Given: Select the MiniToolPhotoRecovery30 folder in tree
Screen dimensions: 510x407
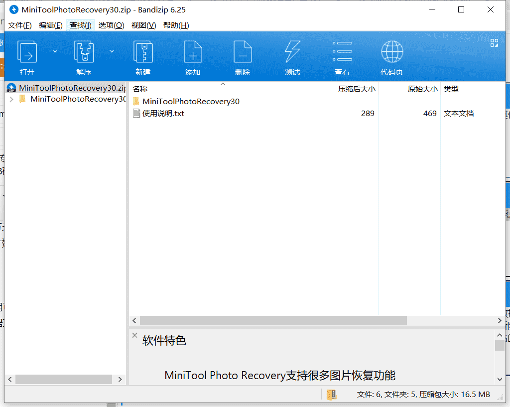Looking at the screenshot, I should 78,99.
